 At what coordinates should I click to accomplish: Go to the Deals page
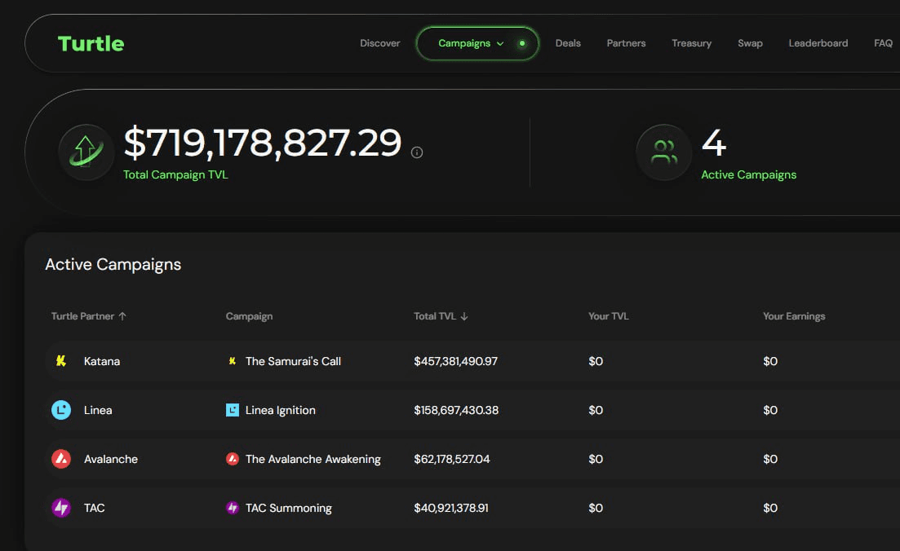click(x=568, y=43)
